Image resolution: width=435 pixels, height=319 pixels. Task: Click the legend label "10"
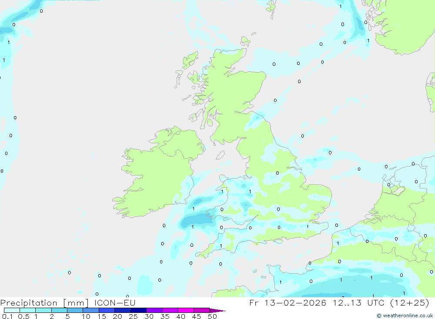coord(86,316)
